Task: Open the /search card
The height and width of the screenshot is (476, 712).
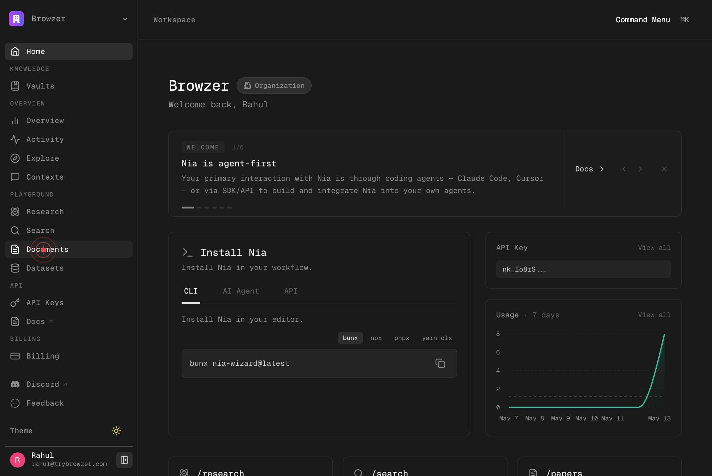Action: click(425, 467)
